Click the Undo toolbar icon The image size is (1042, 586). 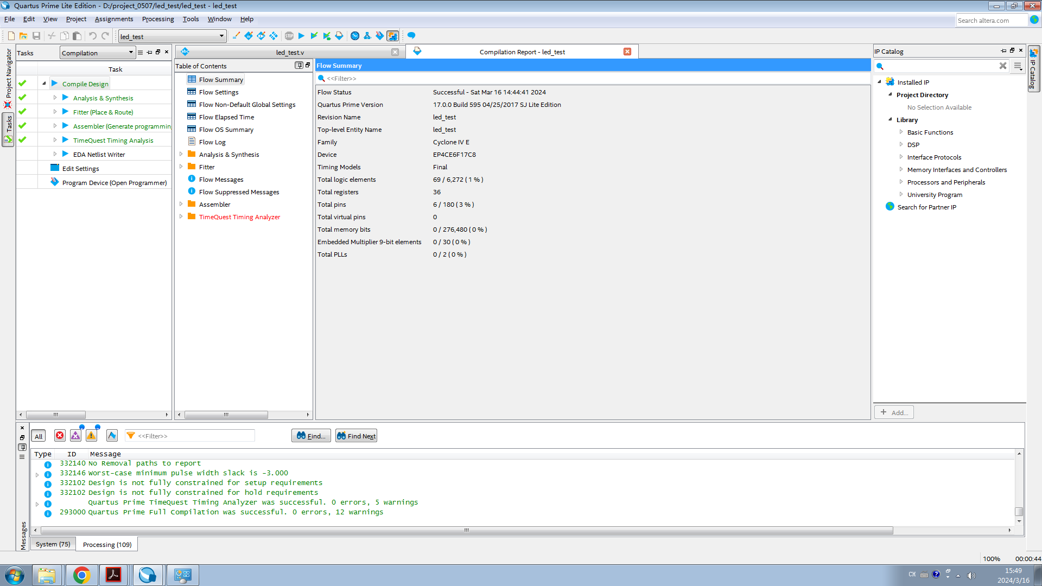click(x=93, y=36)
